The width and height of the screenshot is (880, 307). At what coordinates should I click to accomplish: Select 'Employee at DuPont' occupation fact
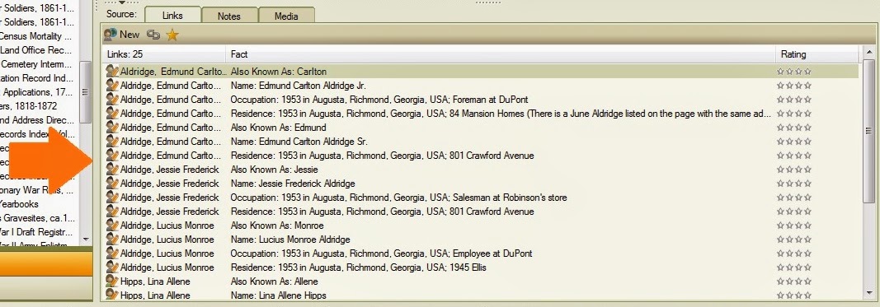(382, 254)
